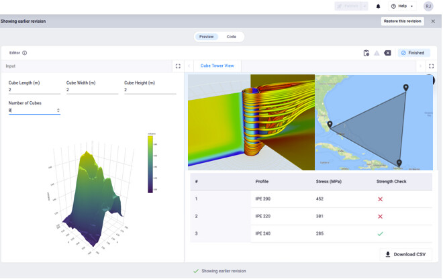Switch to Preview mode
Screen dimensions: 443x279
coord(206,37)
